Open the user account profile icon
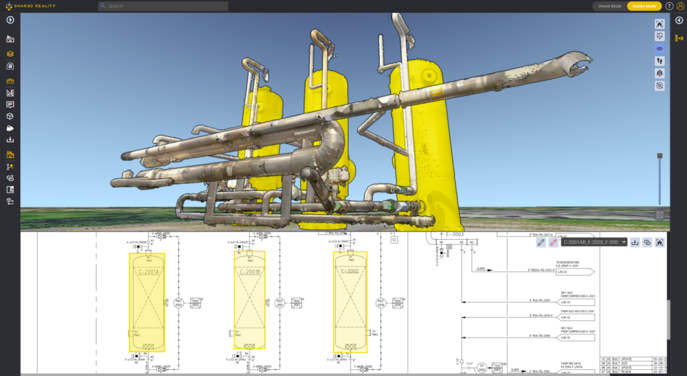 pyautogui.click(x=680, y=6)
